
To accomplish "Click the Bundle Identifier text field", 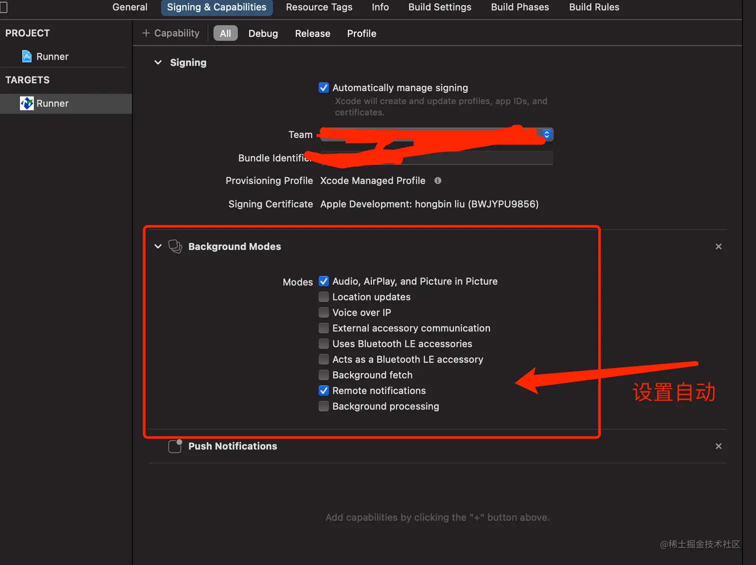I will click(x=436, y=158).
